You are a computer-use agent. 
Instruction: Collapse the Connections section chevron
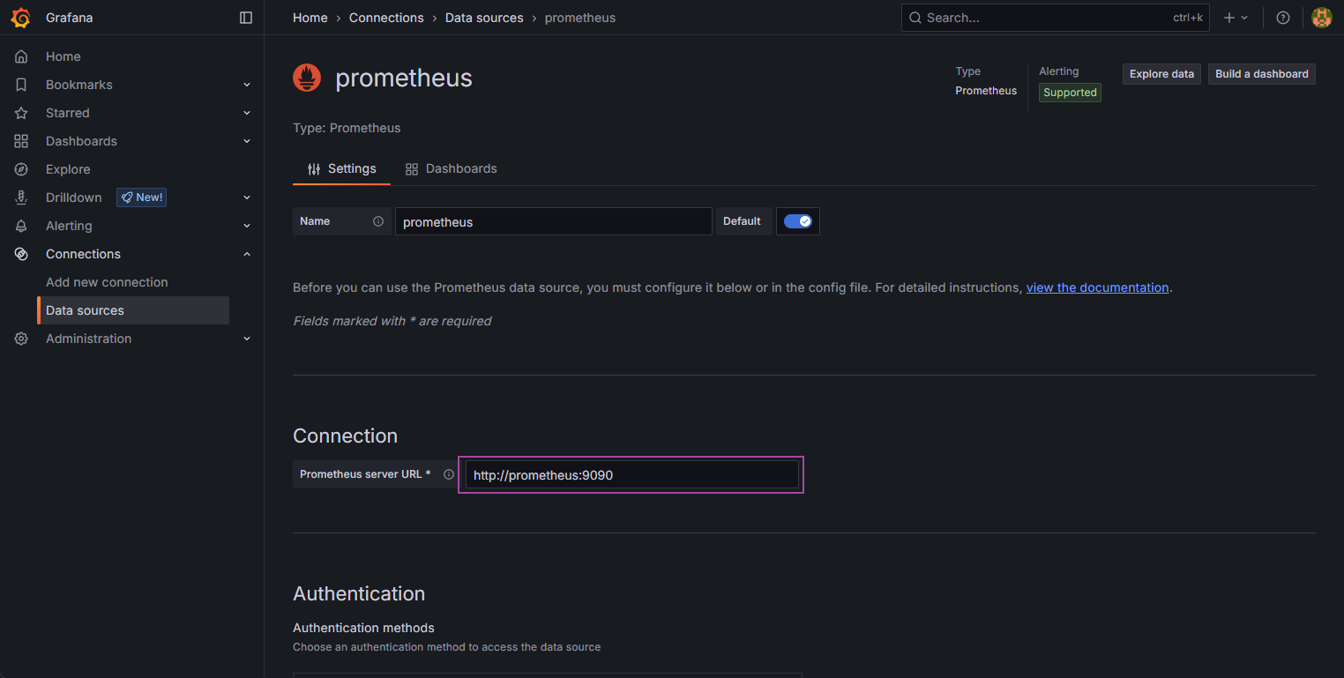tap(247, 254)
